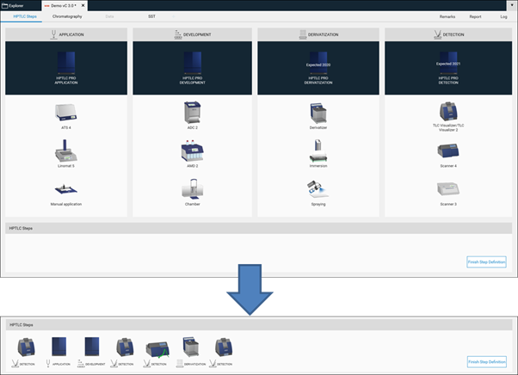Open the SST tab
Screen dimensions: 518x375
click(x=151, y=16)
